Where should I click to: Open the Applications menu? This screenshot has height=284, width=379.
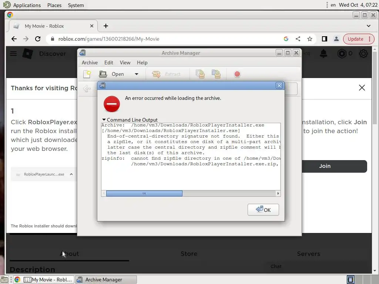pyautogui.click(x=27, y=5)
